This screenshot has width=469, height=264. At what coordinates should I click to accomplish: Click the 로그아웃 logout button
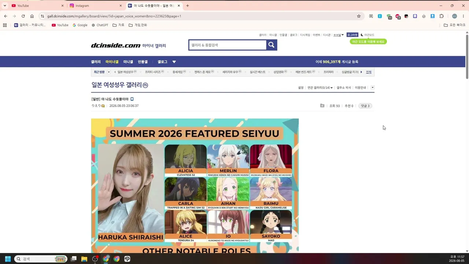[352, 35]
